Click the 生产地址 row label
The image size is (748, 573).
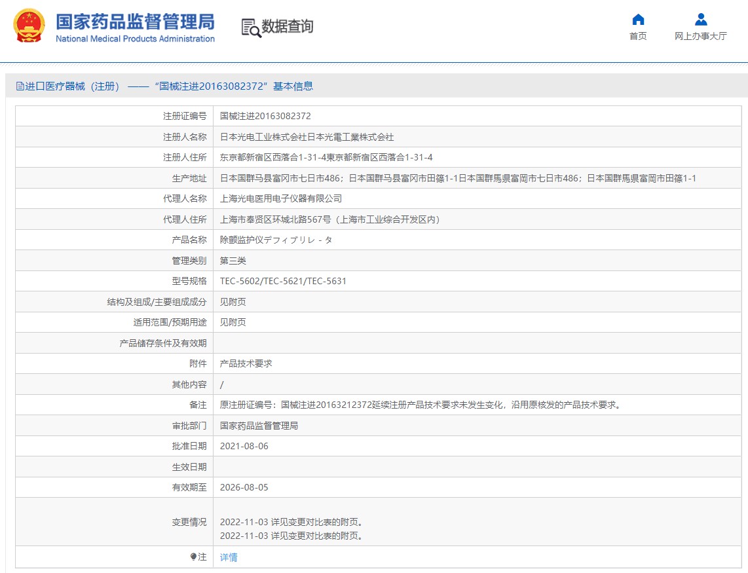[189, 178]
